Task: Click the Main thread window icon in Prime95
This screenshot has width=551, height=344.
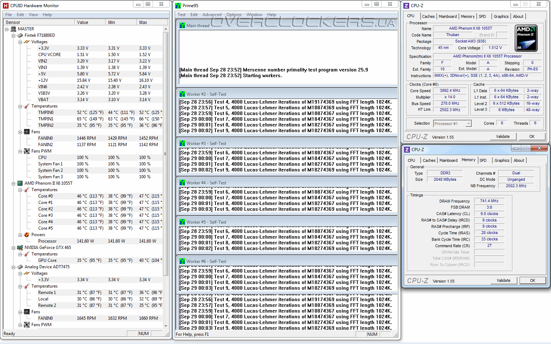Action: tap(182, 26)
